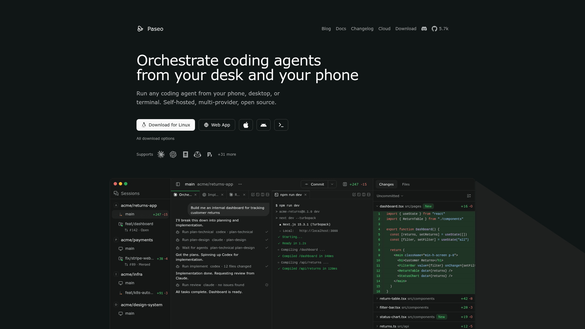The width and height of the screenshot is (585, 329).
Task: Select main under acme/payments
Action: click(140, 249)
